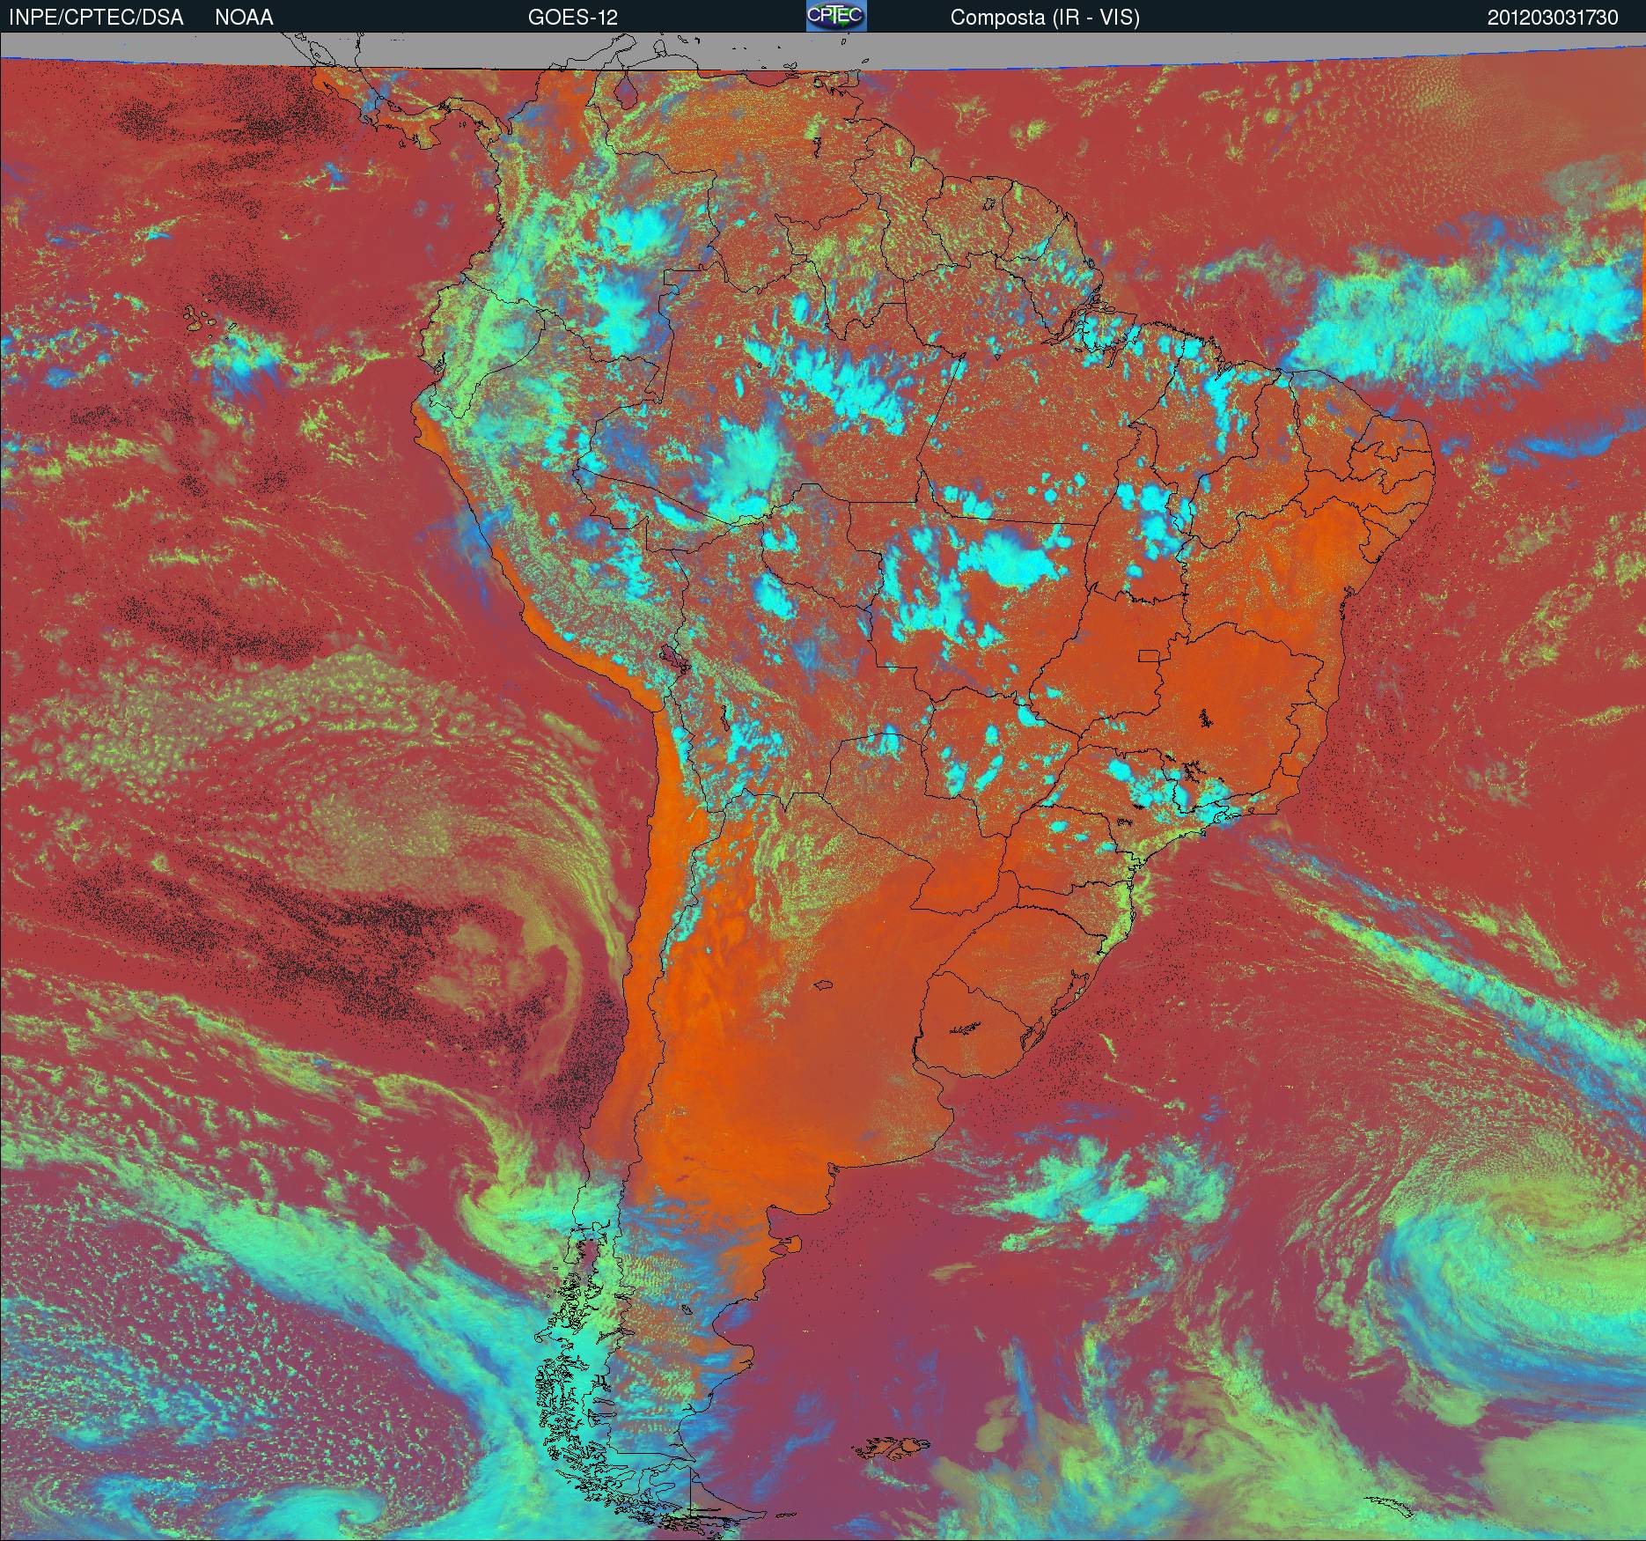The height and width of the screenshot is (1541, 1646).
Task: Select the GOES-12 satellite label
Action: (x=573, y=18)
